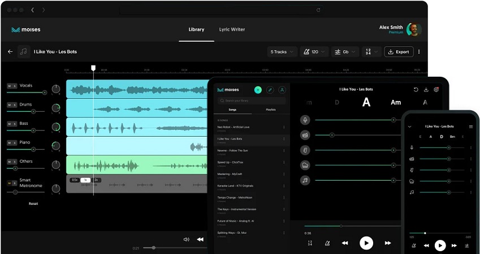Solo the Piano track

14,143
